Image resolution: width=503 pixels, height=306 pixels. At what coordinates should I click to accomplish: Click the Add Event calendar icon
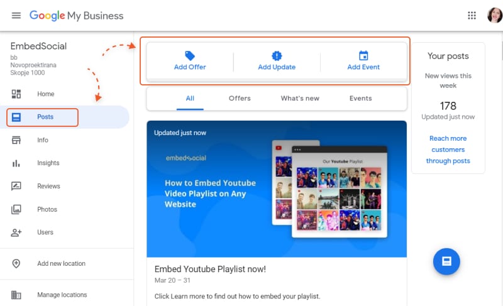363,55
